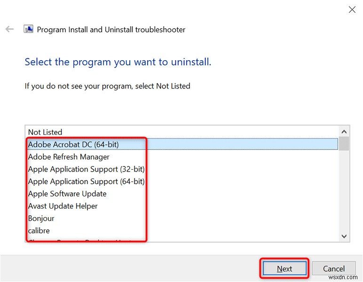Click the troubleshooter program icon in title
The height and width of the screenshot is (282, 363).
coord(29,29)
